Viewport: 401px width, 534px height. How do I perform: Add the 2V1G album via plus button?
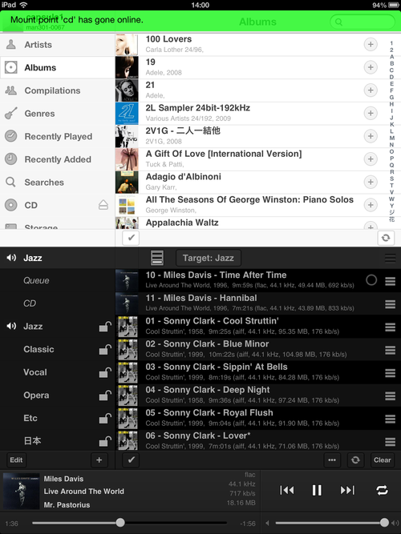371,136
